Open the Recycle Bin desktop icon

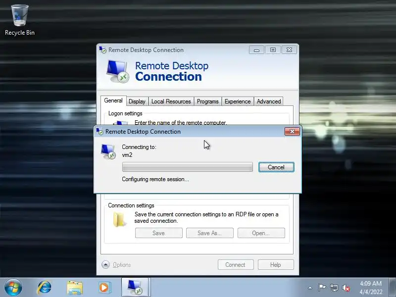(x=20, y=20)
